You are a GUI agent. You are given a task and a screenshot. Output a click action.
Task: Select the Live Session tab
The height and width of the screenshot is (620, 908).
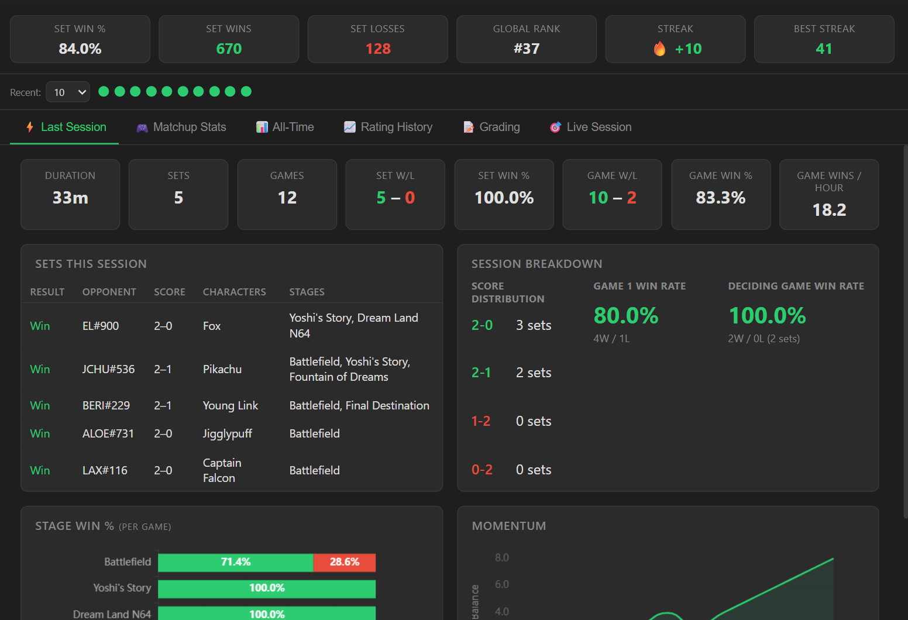click(591, 127)
